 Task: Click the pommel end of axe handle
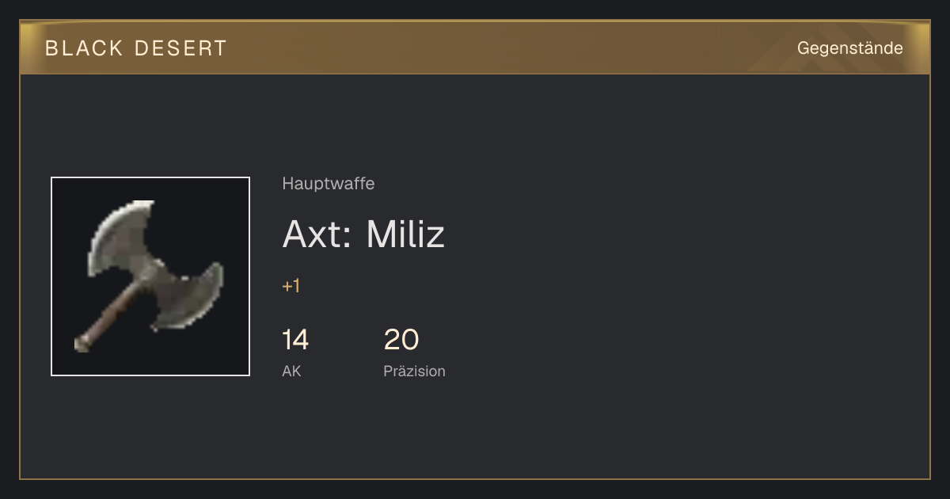click(x=82, y=344)
